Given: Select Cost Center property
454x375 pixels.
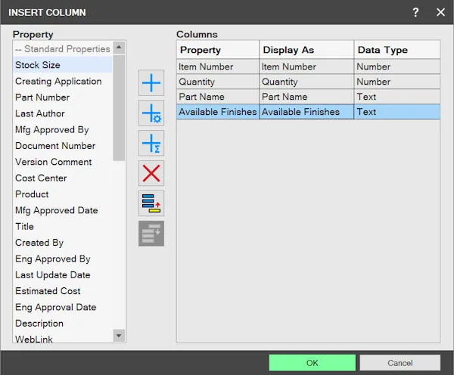Looking at the screenshot, I should tap(63, 178).
